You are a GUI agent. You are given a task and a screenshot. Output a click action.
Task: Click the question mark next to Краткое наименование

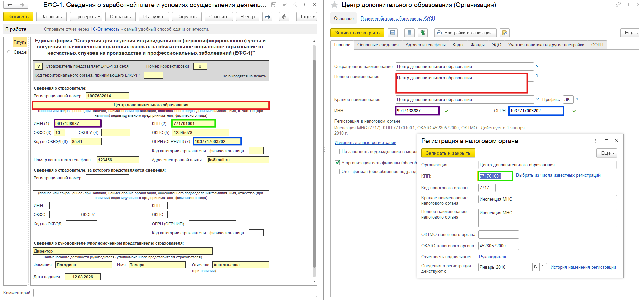click(x=538, y=99)
